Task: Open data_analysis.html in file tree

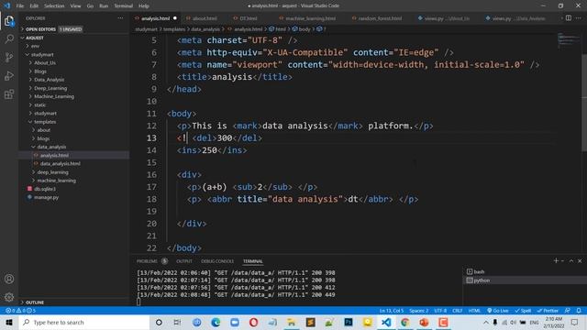Action: tap(74, 163)
